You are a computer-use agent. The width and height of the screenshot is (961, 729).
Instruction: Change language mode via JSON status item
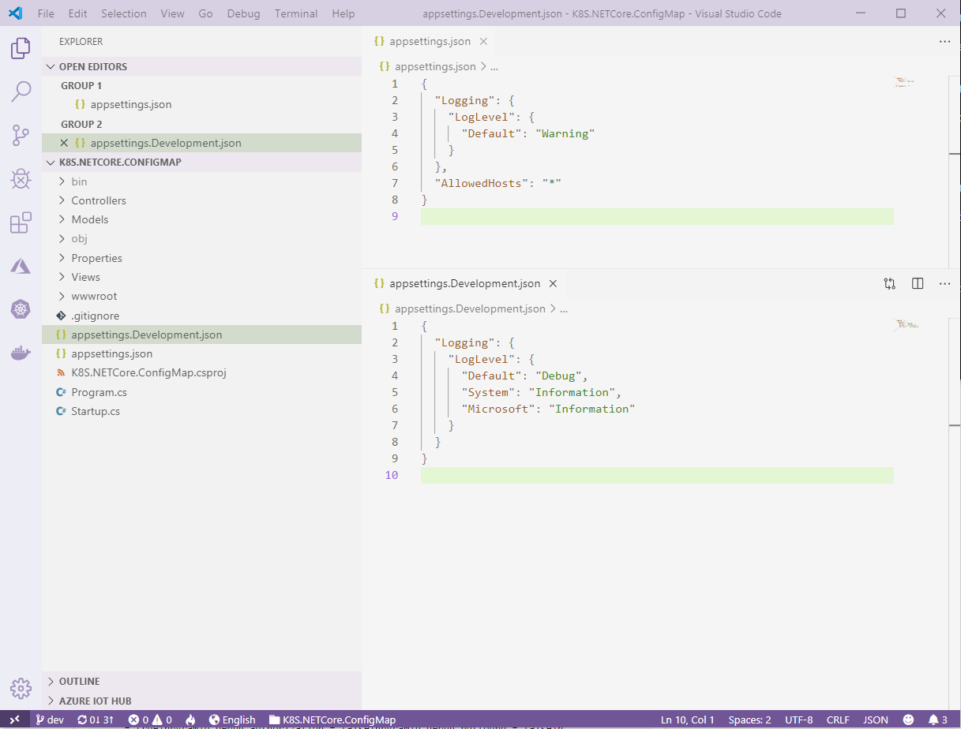(x=875, y=720)
